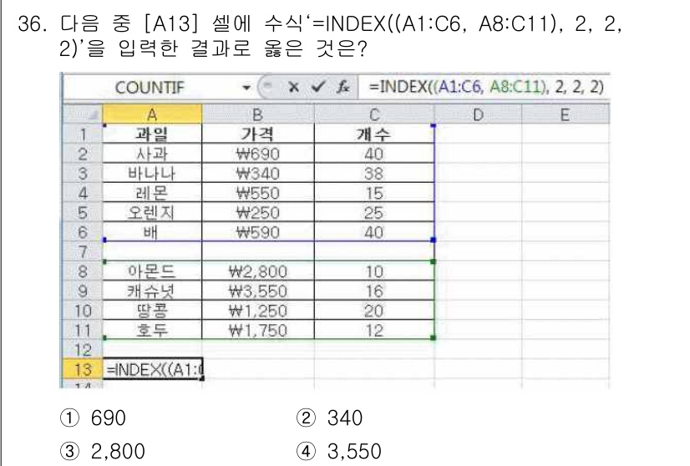Click the cell containing 아몬드
This screenshot has width=690, height=466.
click(x=152, y=271)
